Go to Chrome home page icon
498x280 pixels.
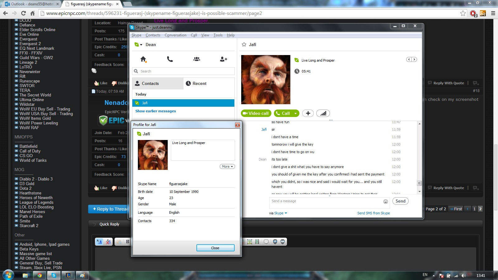pyautogui.click(x=32, y=13)
